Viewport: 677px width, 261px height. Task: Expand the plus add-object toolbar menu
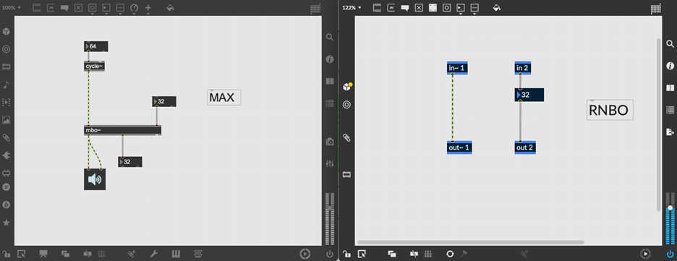pos(148,9)
